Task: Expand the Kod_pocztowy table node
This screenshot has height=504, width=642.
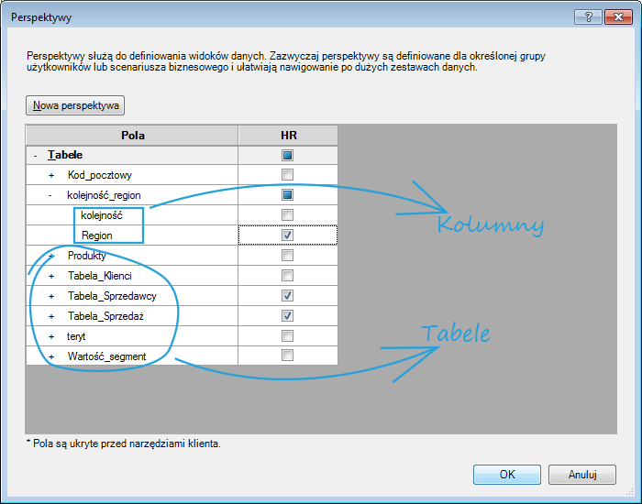Action: point(51,175)
